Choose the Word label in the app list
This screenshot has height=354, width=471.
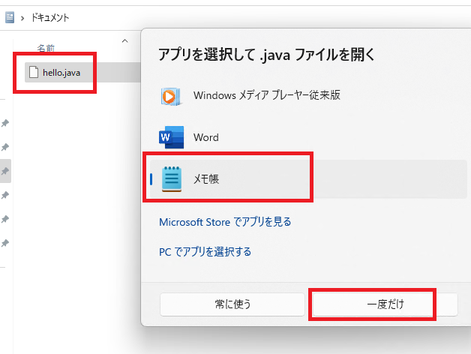[x=205, y=138]
